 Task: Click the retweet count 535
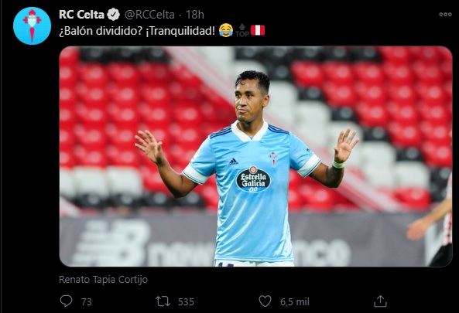click(x=186, y=301)
